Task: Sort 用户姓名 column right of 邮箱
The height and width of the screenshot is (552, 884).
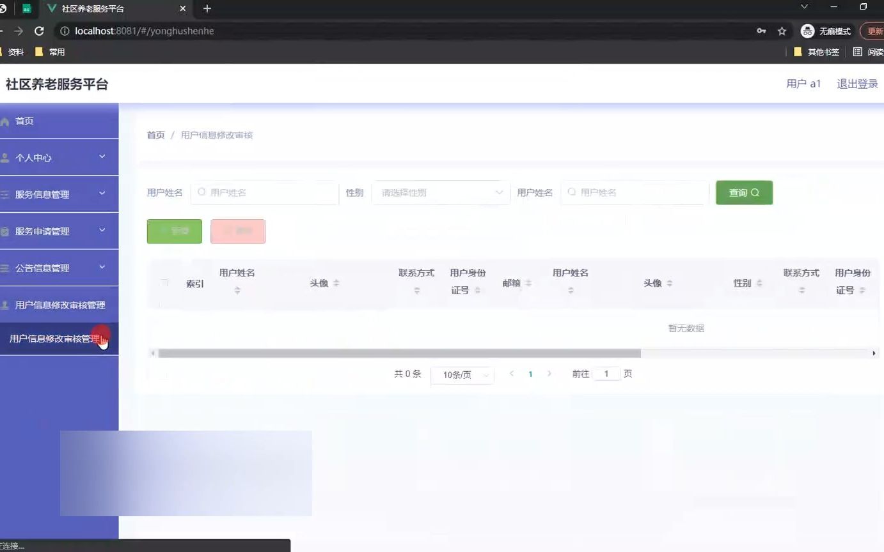Action: click(x=571, y=290)
